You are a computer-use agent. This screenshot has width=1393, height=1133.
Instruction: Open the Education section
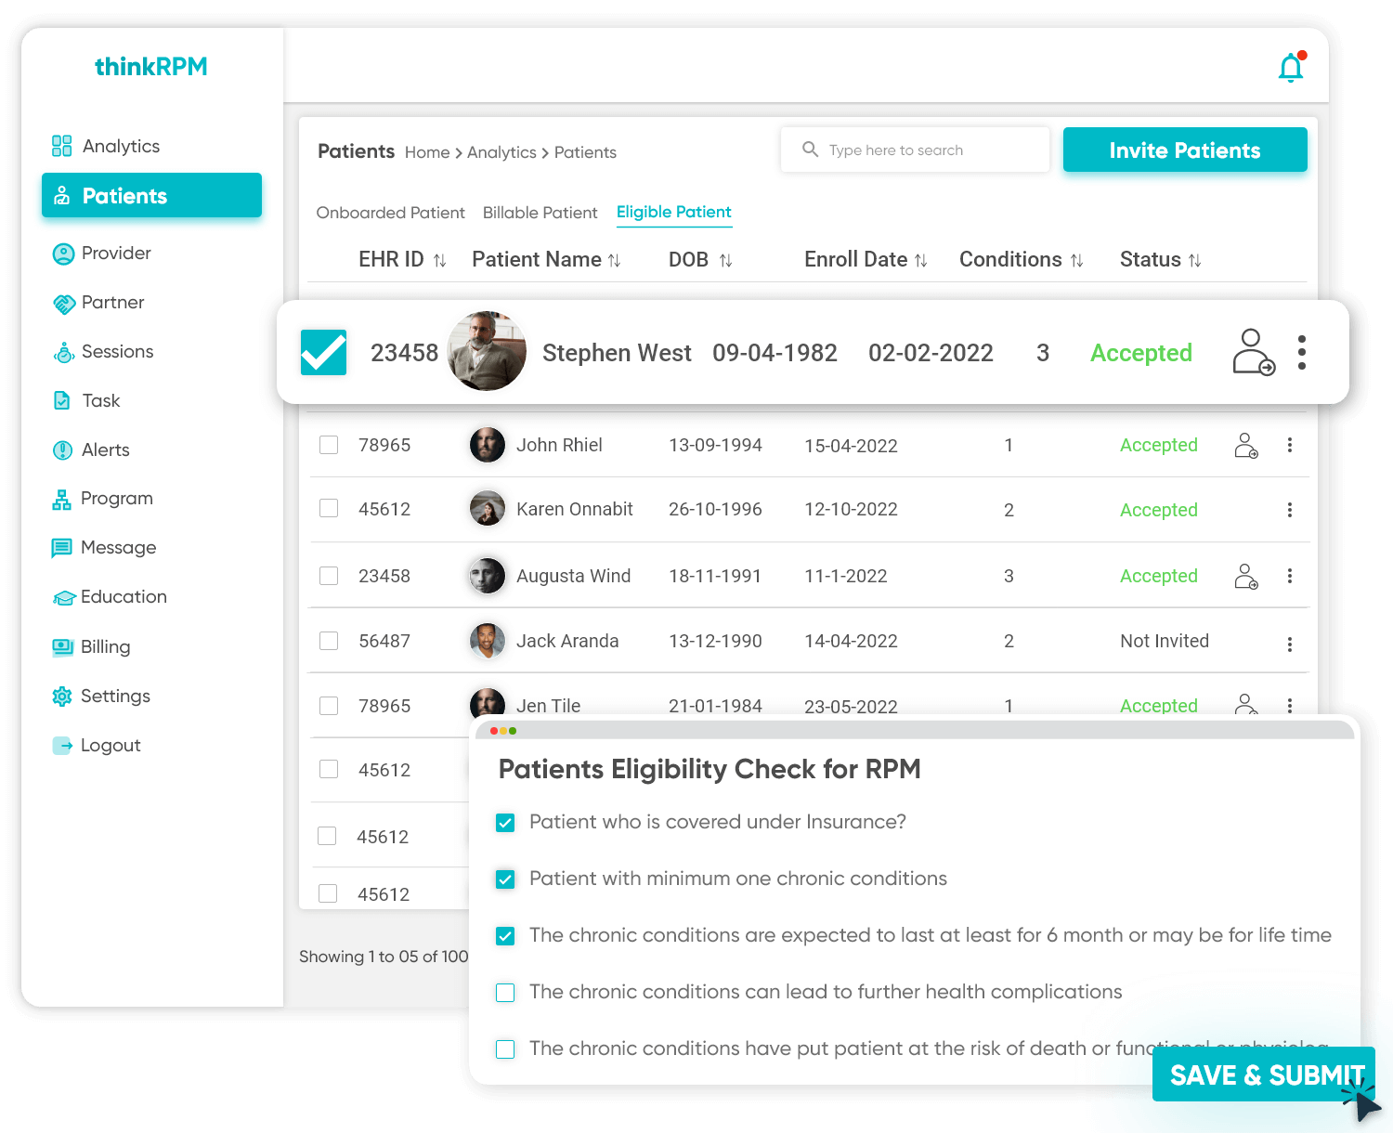click(124, 596)
